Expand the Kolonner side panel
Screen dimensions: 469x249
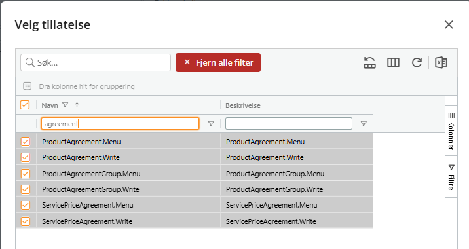point(451,131)
